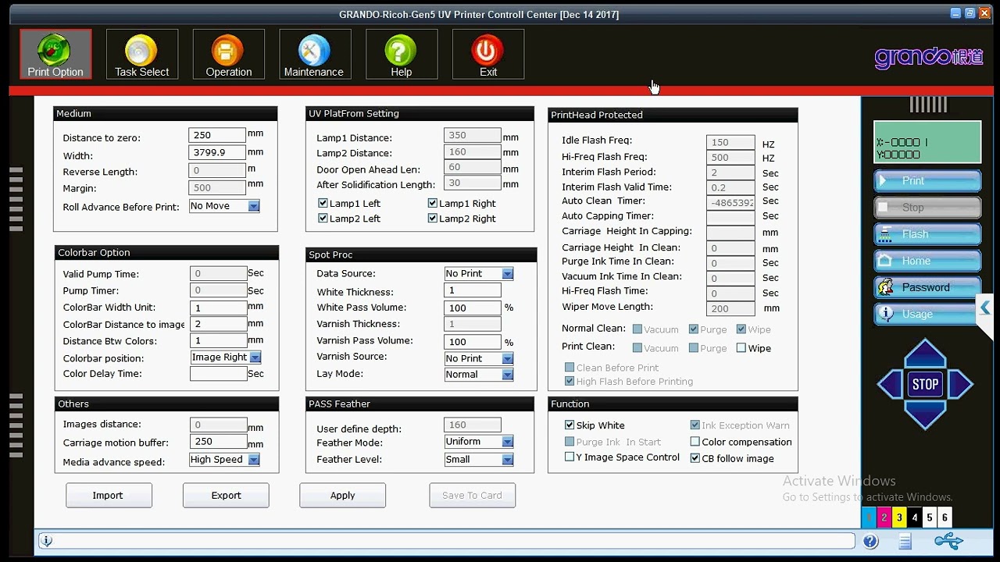
Task: Click ColorBar Distance to image field
Action: (x=219, y=324)
